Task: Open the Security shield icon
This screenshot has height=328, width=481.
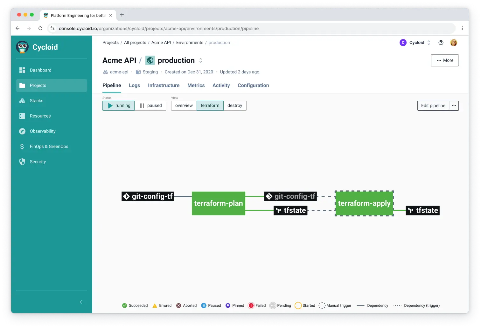Action: pyautogui.click(x=22, y=162)
